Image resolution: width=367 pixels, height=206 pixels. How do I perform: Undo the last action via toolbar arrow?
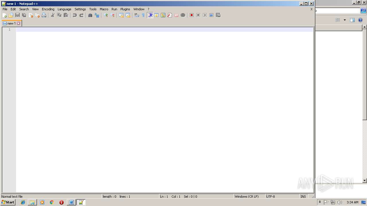pos(75,15)
